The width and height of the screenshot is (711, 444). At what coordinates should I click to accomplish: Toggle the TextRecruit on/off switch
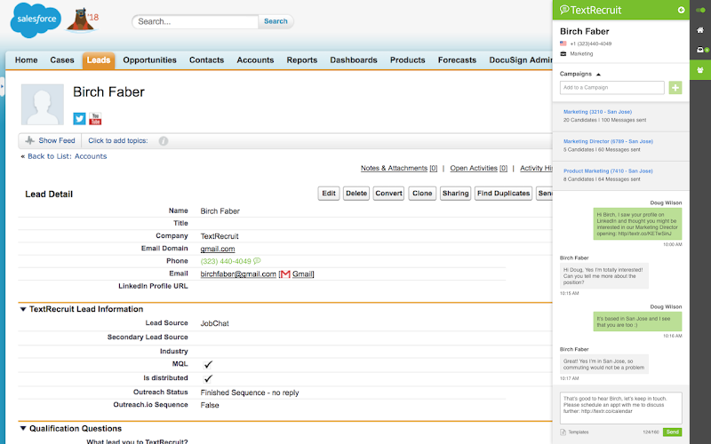pyautogui.click(x=700, y=10)
